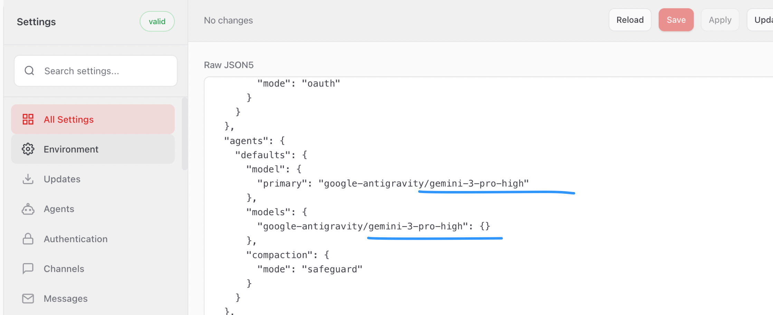This screenshot has width=773, height=315.
Task: Click the "agents" key in Raw JSON5
Action: [x=246, y=141]
